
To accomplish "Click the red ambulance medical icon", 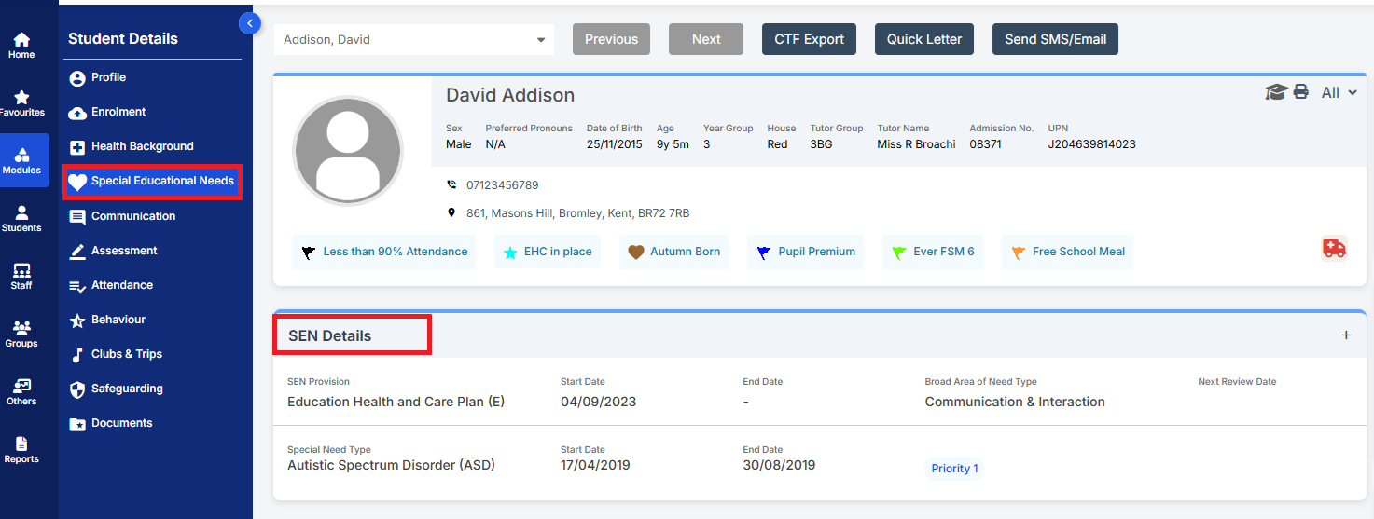I will [x=1334, y=248].
